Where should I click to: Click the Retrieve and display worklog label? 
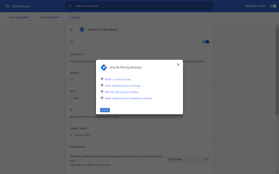(121, 92)
